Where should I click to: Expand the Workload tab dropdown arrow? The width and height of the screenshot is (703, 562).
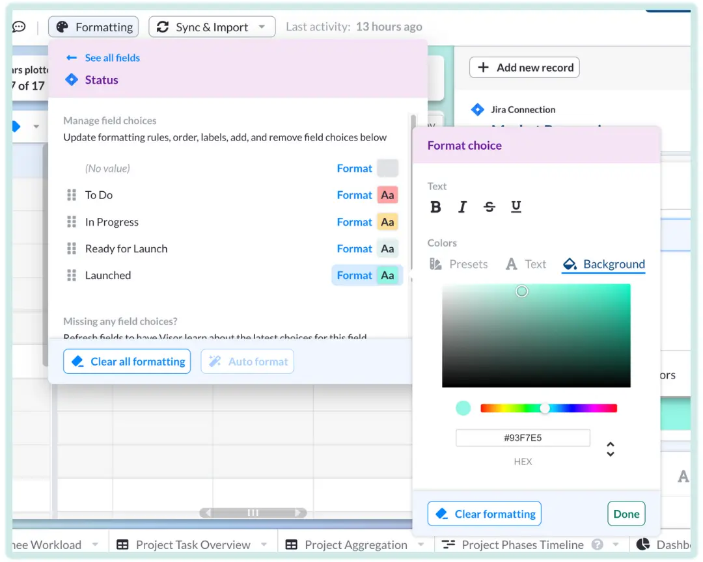95,545
